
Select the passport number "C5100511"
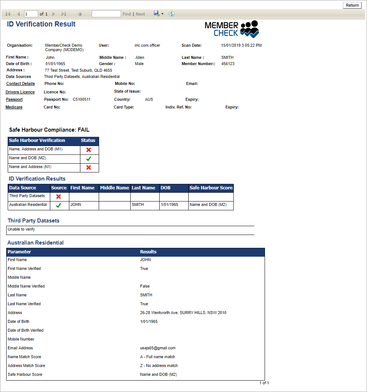point(81,99)
